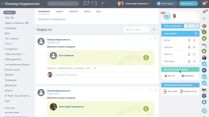Click the Пульс компании indicator
Image resolution: width=209 pixels, height=117 pixels.
(x=180, y=26)
